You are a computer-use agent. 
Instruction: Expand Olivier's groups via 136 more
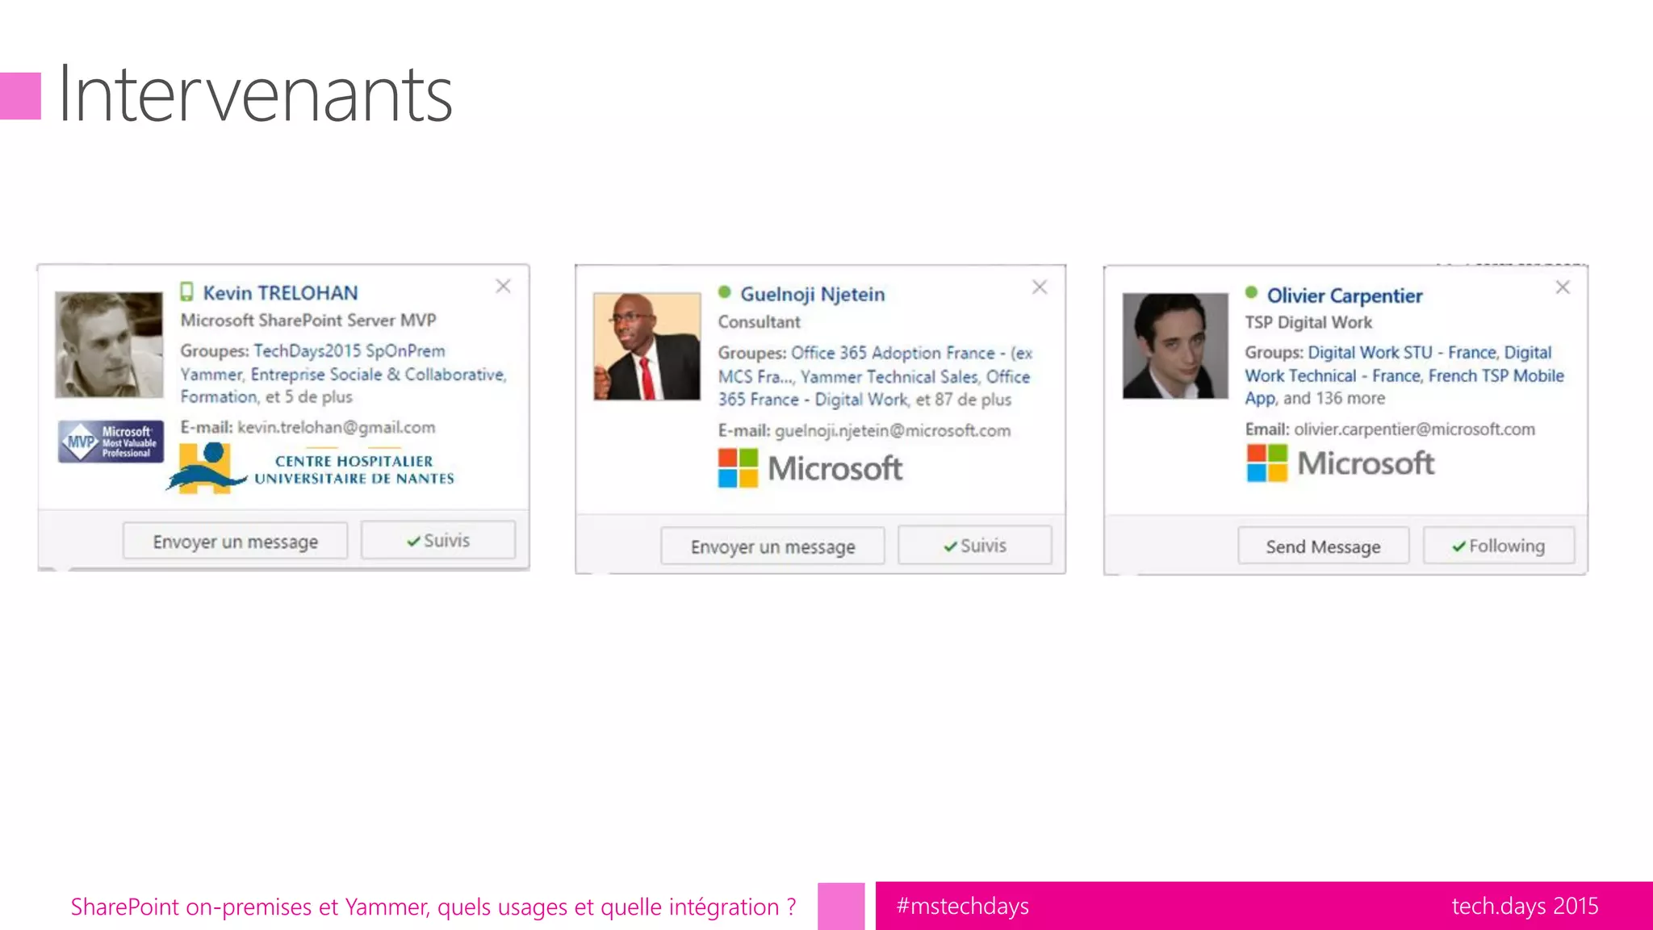click(1350, 398)
